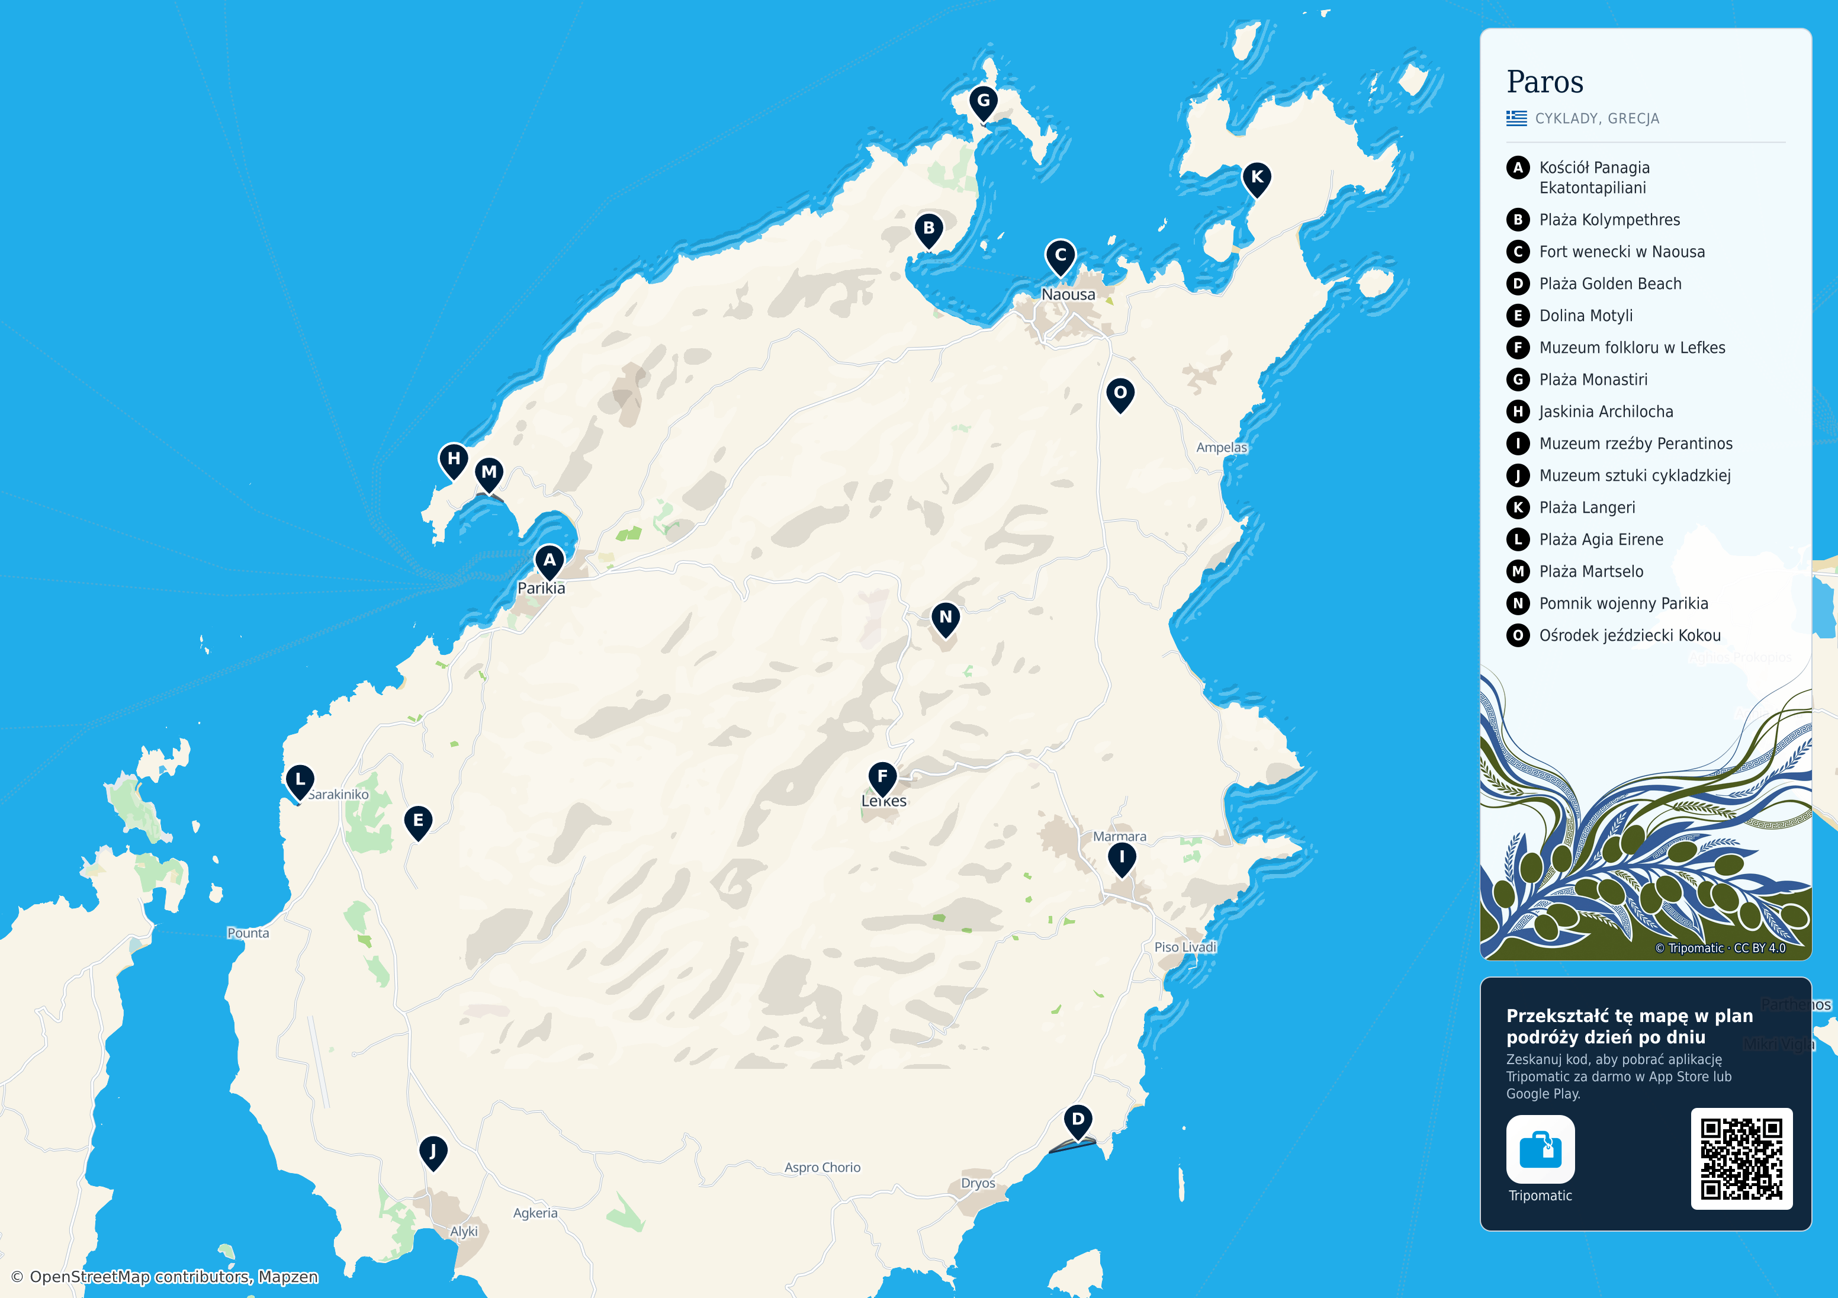This screenshot has height=1298, width=1838.
Task: Select 'Ośrodek jeździecki Kokou' legend entry
Action: pyautogui.click(x=1630, y=636)
